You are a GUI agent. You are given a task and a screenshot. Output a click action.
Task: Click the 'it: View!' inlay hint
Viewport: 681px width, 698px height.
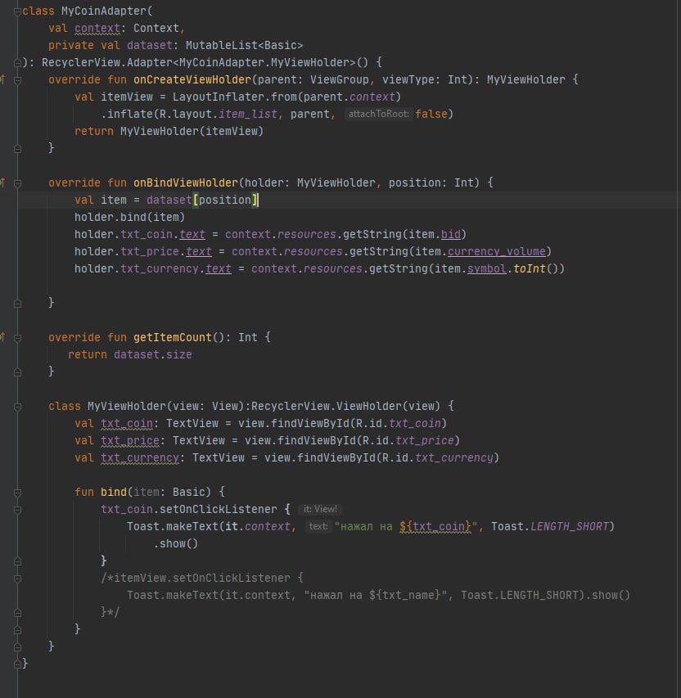(320, 509)
